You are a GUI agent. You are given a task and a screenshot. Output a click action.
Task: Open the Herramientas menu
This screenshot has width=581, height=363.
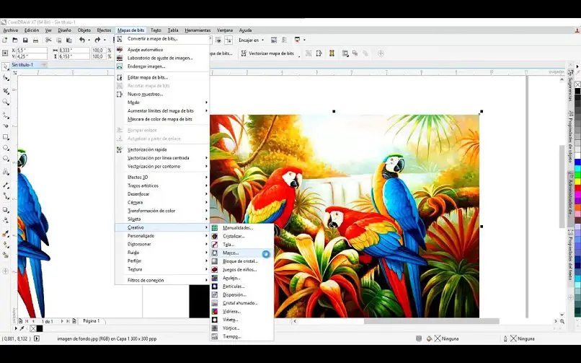click(x=197, y=30)
